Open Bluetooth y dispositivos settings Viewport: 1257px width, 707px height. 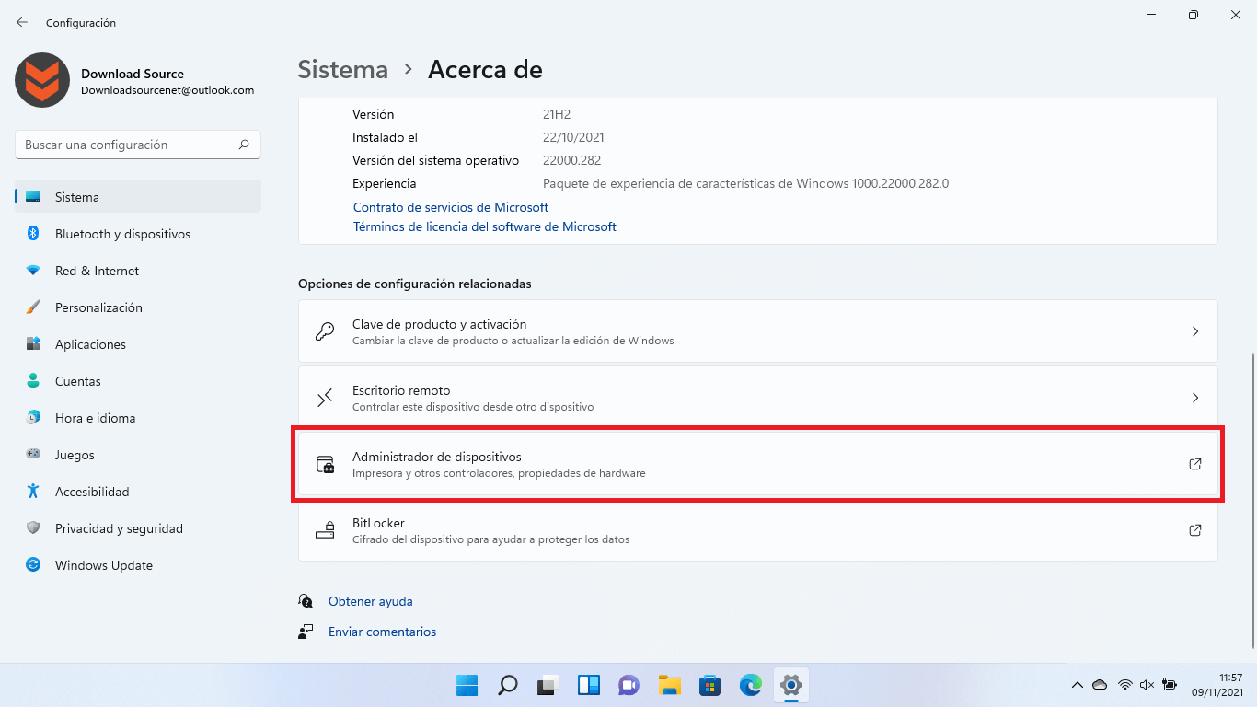[x=138, y=234]
